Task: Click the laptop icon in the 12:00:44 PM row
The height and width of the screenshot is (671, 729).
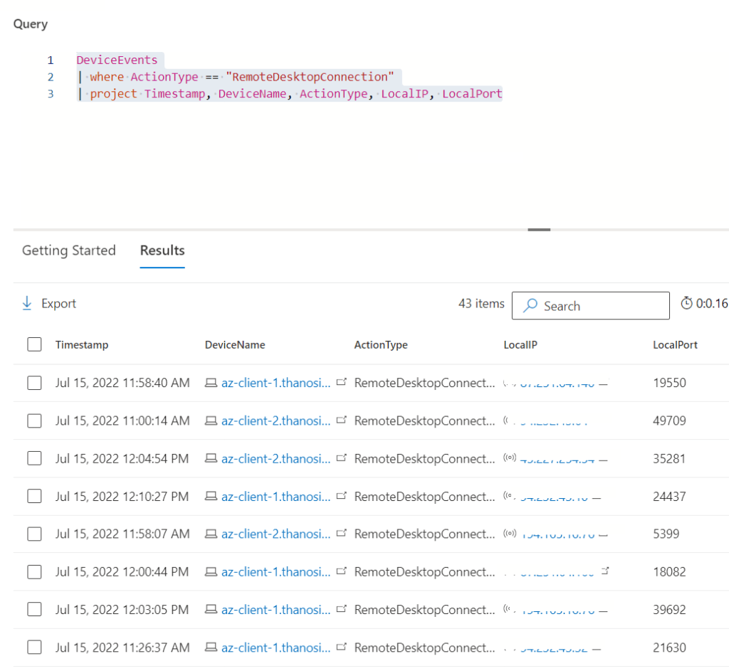Action: pos(211,571)
